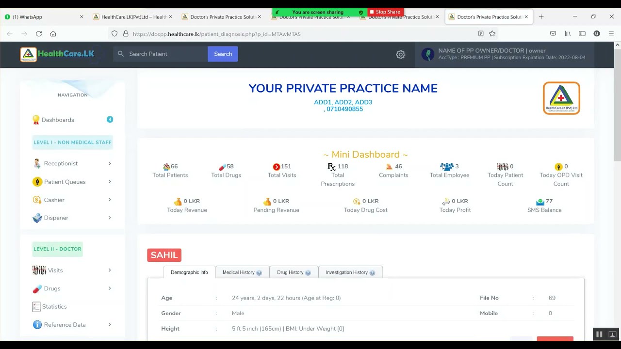Click the Dashboards count badge 4

(x=110, y=119)
